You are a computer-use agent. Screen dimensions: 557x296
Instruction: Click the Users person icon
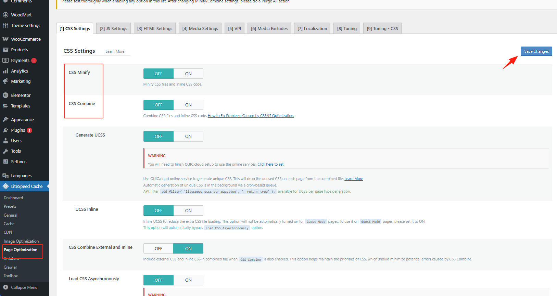point(5,141)
